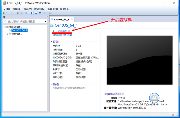Open the USB 控制器 device entry
This screenshot has height=118, width=180.
pos(62,65)
